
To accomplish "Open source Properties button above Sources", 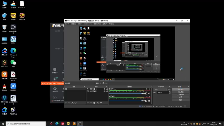I will point(99,83).
